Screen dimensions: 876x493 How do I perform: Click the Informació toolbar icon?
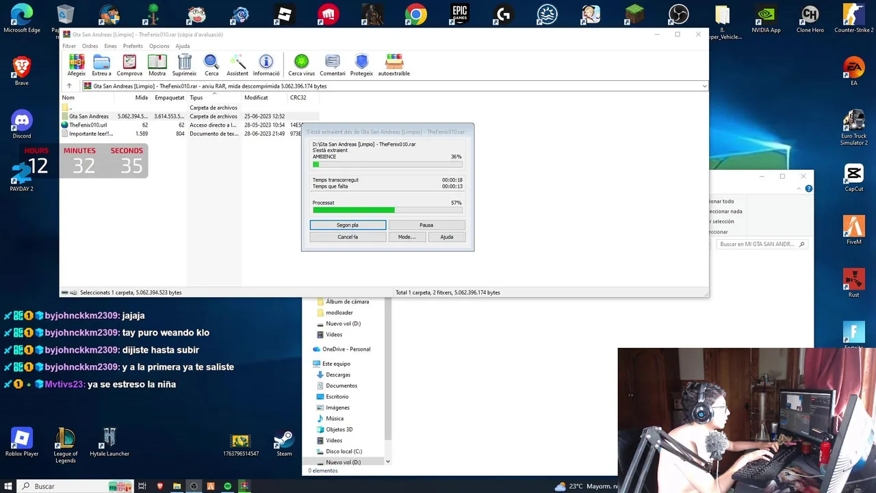266,65
